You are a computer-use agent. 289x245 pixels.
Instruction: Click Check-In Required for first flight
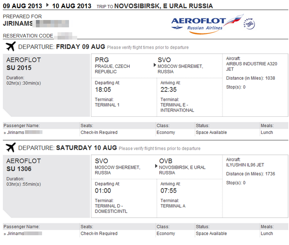pyautogui.click(x=99, y=132)
